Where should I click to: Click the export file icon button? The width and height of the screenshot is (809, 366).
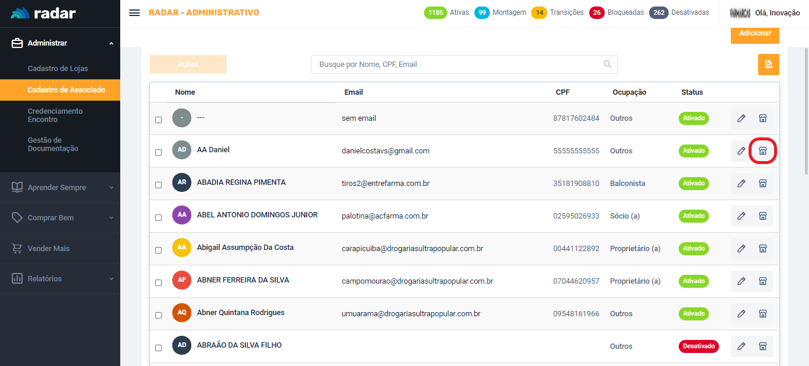click(x=768, y=65)
